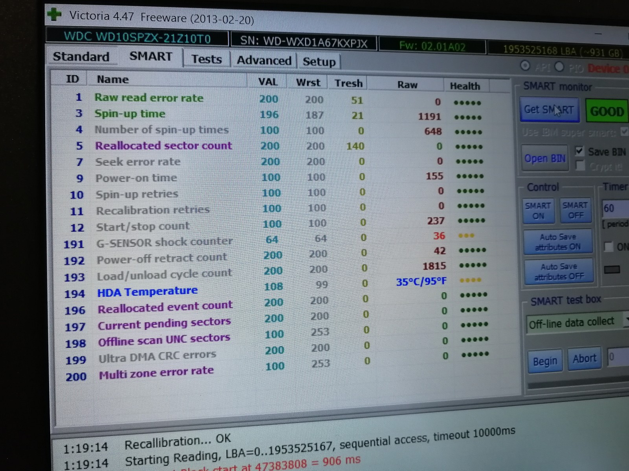The height and width of the screenshot is (471, 629).
Task: Toggle Use IBM super smart checkbox
Action: 624,131
